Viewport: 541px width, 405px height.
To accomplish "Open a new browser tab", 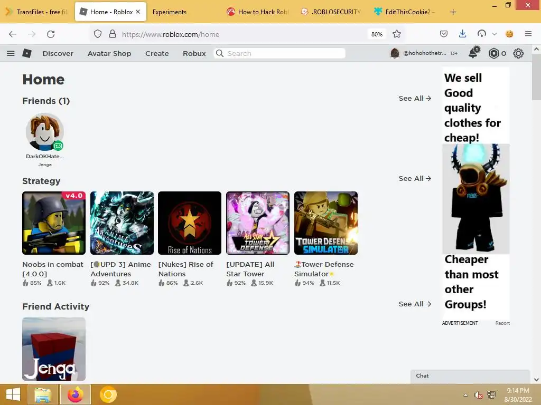I will (453, 12).
